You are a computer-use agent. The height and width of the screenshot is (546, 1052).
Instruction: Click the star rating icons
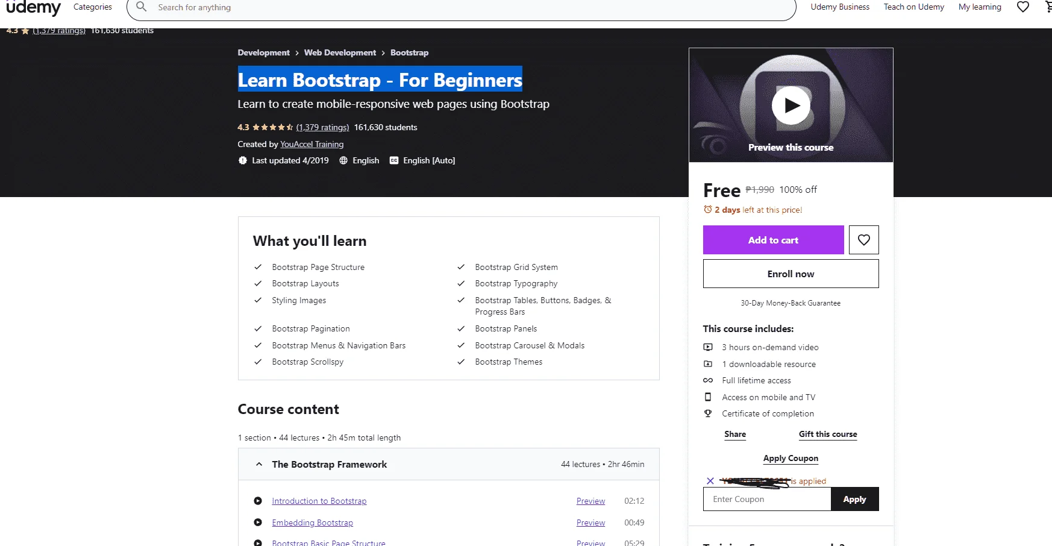tap(272, 127)
